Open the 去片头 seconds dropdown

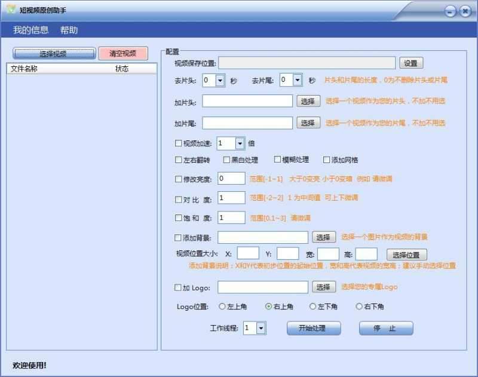tap(220, 79)
